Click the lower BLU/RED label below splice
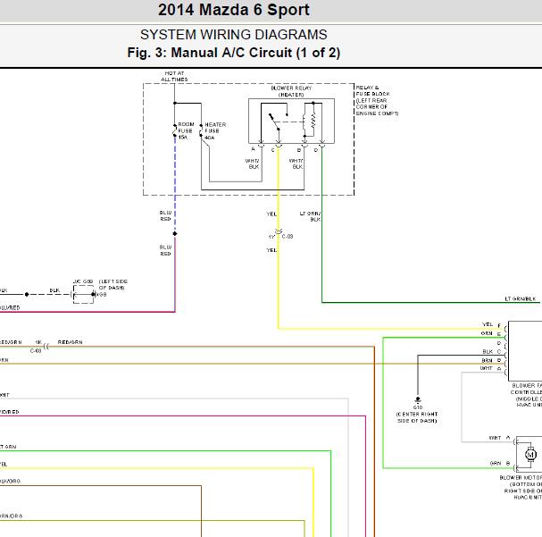542x537 pixels. pyautogui.click(x=165, y=250)
